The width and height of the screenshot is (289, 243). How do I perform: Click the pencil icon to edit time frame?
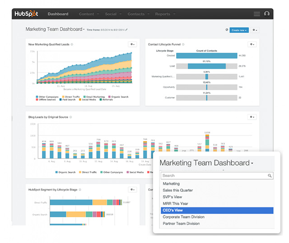tap(126, 30)
